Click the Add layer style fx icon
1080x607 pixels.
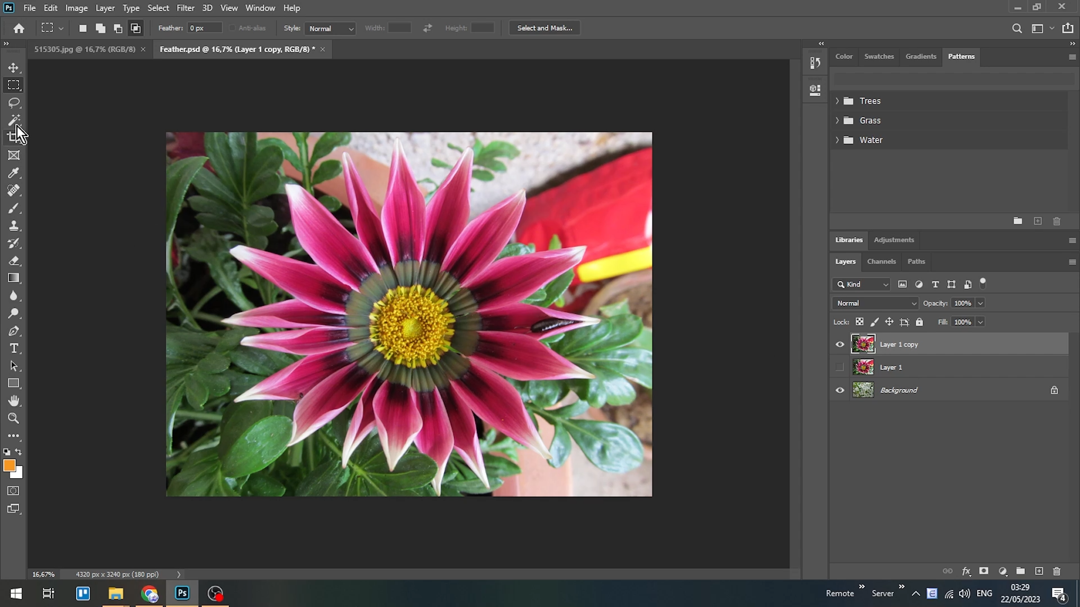[966, 571]
